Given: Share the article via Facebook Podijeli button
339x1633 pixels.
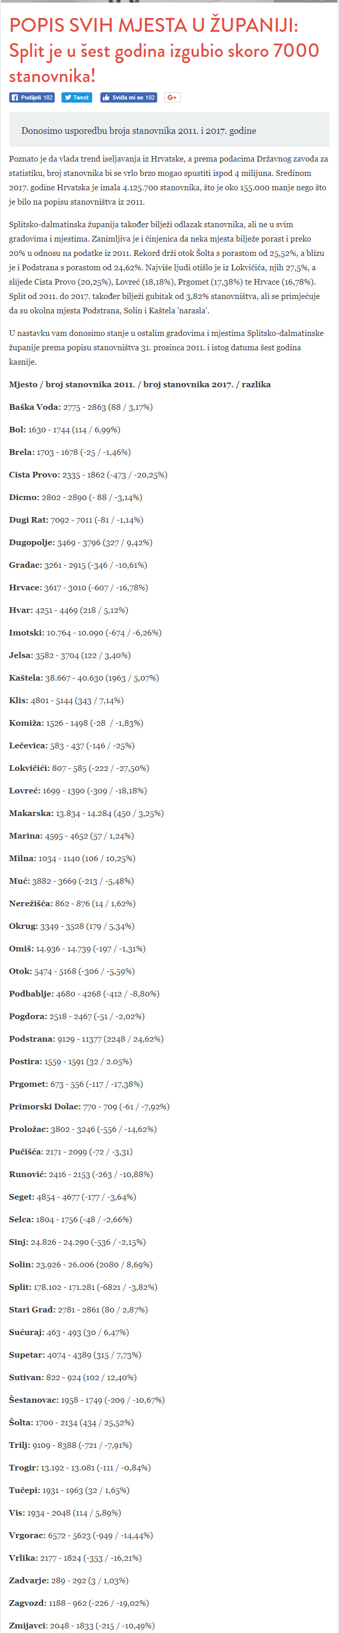Looking at the screenshot, I should [32, 97].
